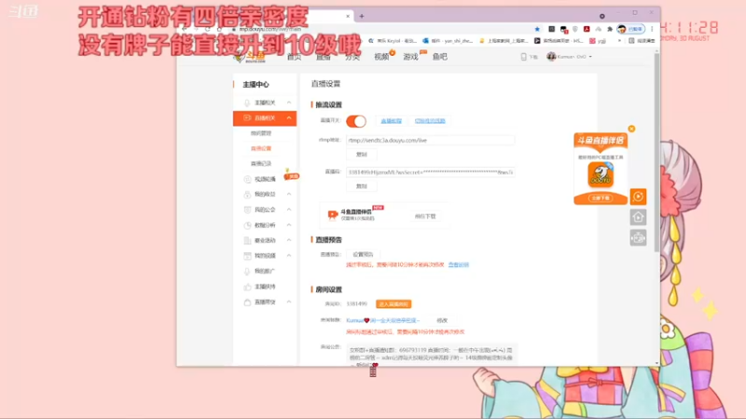Click the camera icon on the right floating bar
Screen dimensions: 746x419
[x=638, y=237]
